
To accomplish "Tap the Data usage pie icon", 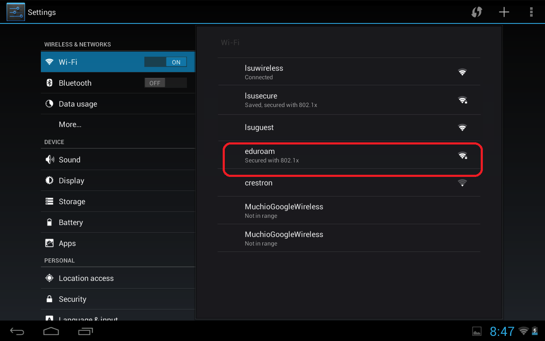I will click(x=49, y=104).
